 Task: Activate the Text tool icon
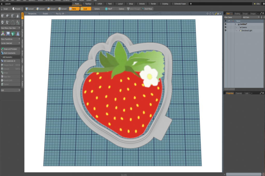click(18, 22)
